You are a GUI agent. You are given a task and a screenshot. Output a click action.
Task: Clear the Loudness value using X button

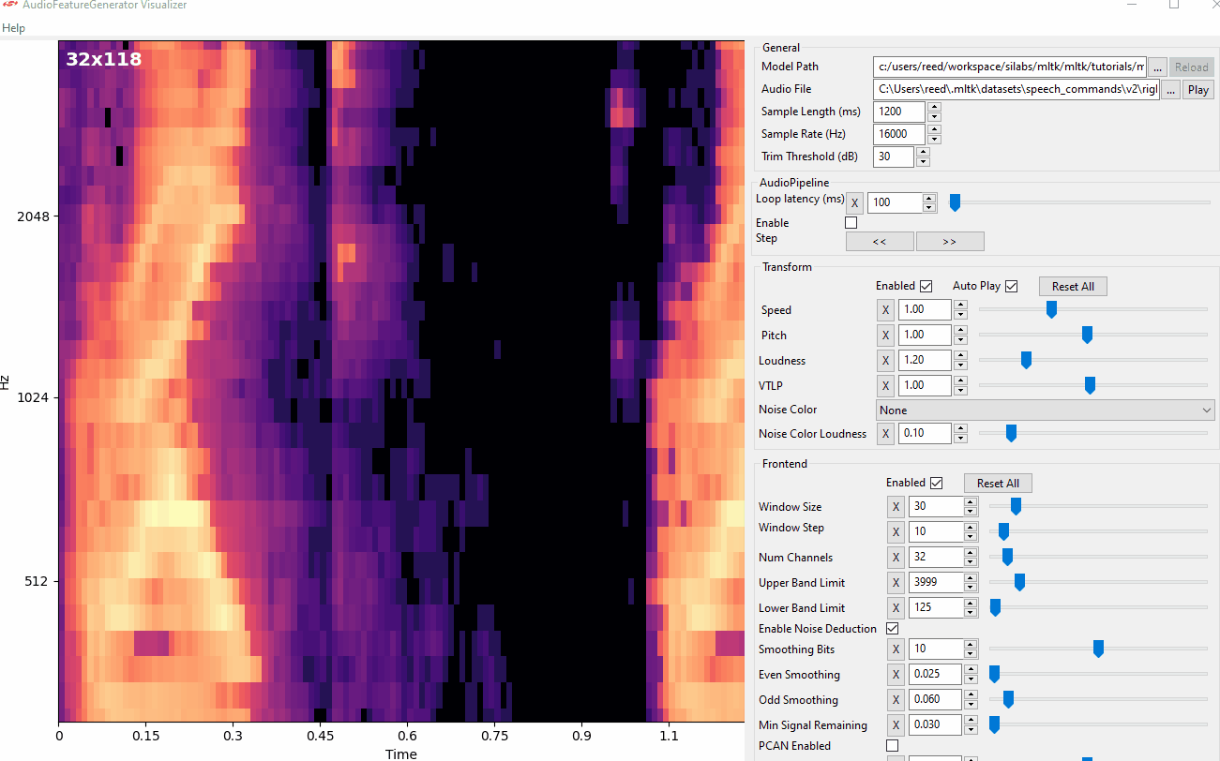click(885, 360)
